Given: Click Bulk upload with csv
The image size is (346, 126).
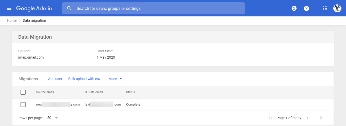Looking at the screenshot, I should (84, 79).
